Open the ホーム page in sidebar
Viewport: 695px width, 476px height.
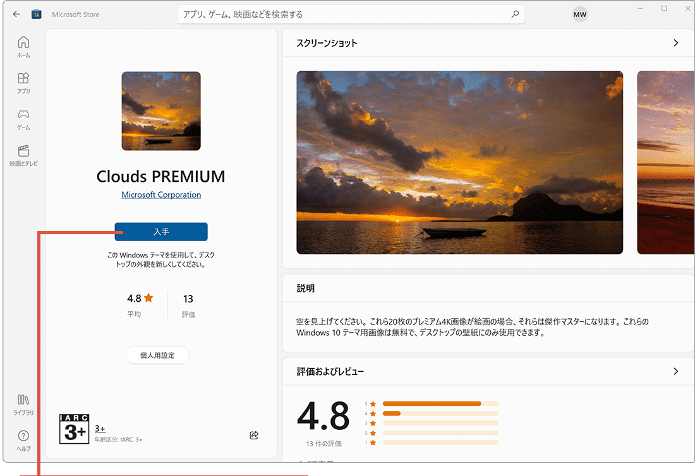click(23, 47)
